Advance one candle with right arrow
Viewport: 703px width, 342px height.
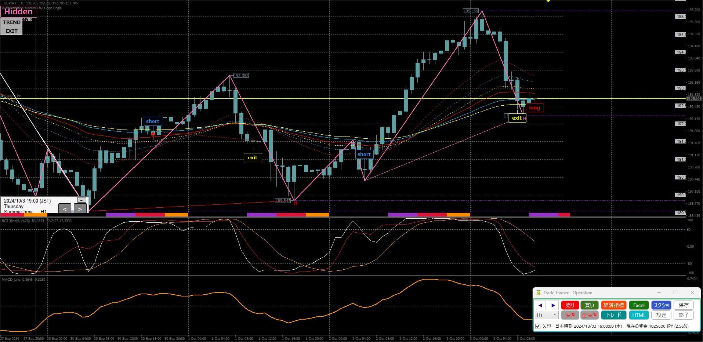tap(553, 305)
